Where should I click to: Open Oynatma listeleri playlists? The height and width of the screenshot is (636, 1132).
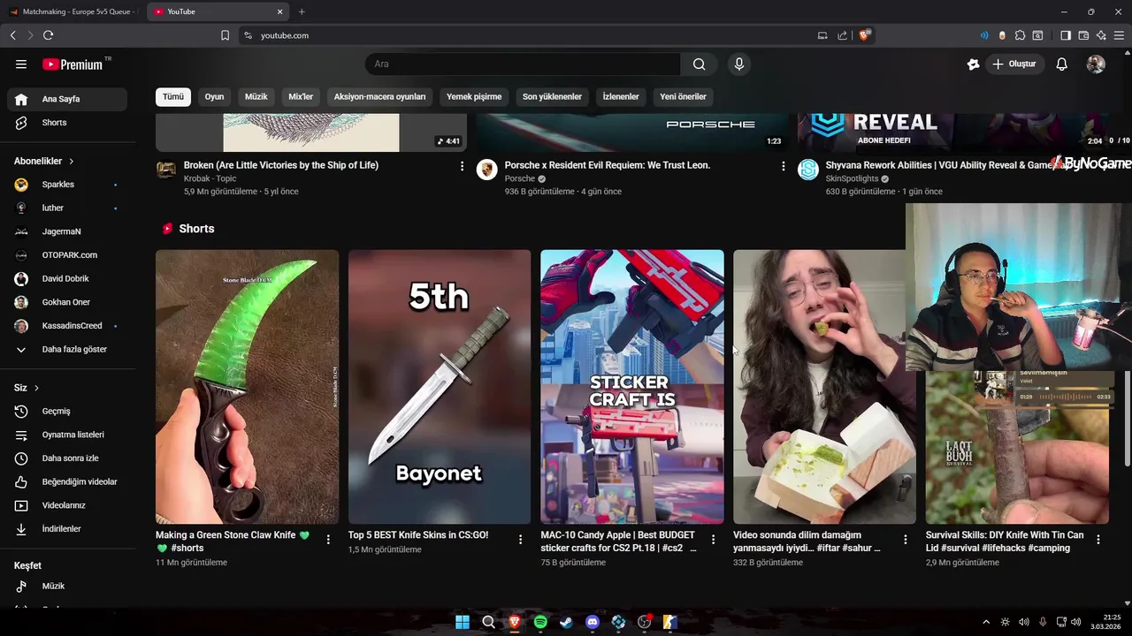(x=67, y=435)
